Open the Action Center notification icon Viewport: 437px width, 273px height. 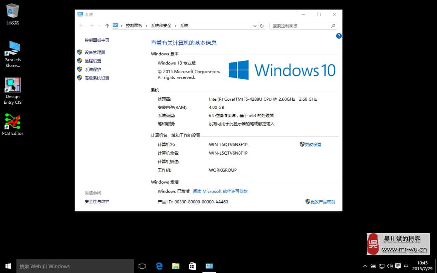coord(398,266)
